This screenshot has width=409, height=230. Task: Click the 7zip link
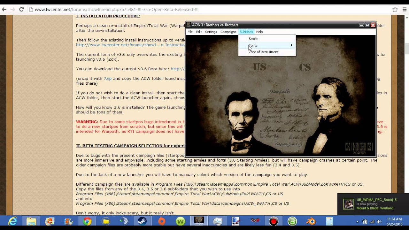click(x=108, y=78)
